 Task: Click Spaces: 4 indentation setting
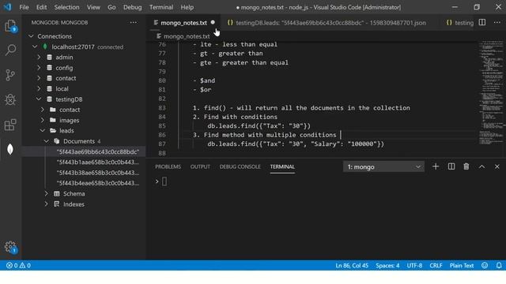pyautogui.click(x=387, y=265)
